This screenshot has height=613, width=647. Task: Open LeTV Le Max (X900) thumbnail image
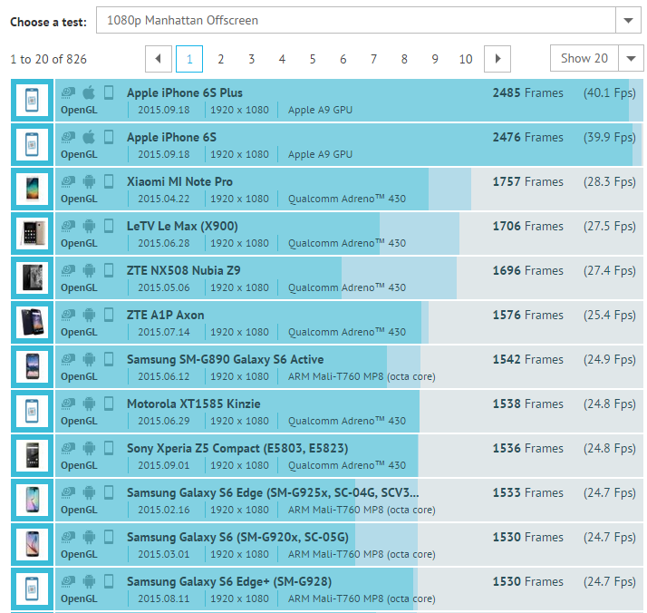(33, 234)
